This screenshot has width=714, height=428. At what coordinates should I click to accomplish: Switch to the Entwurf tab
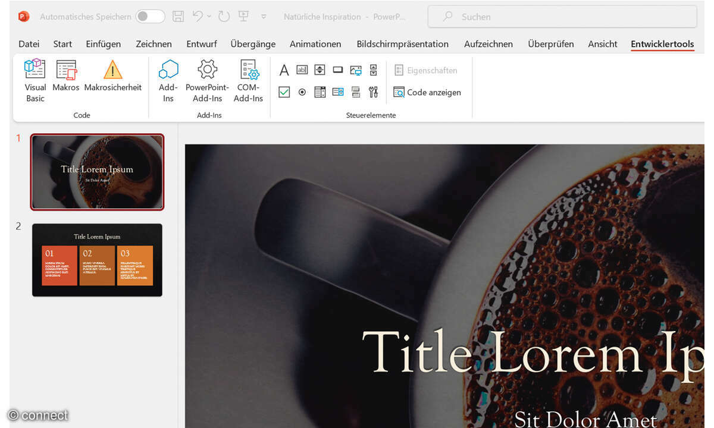[x=201, y=44]
